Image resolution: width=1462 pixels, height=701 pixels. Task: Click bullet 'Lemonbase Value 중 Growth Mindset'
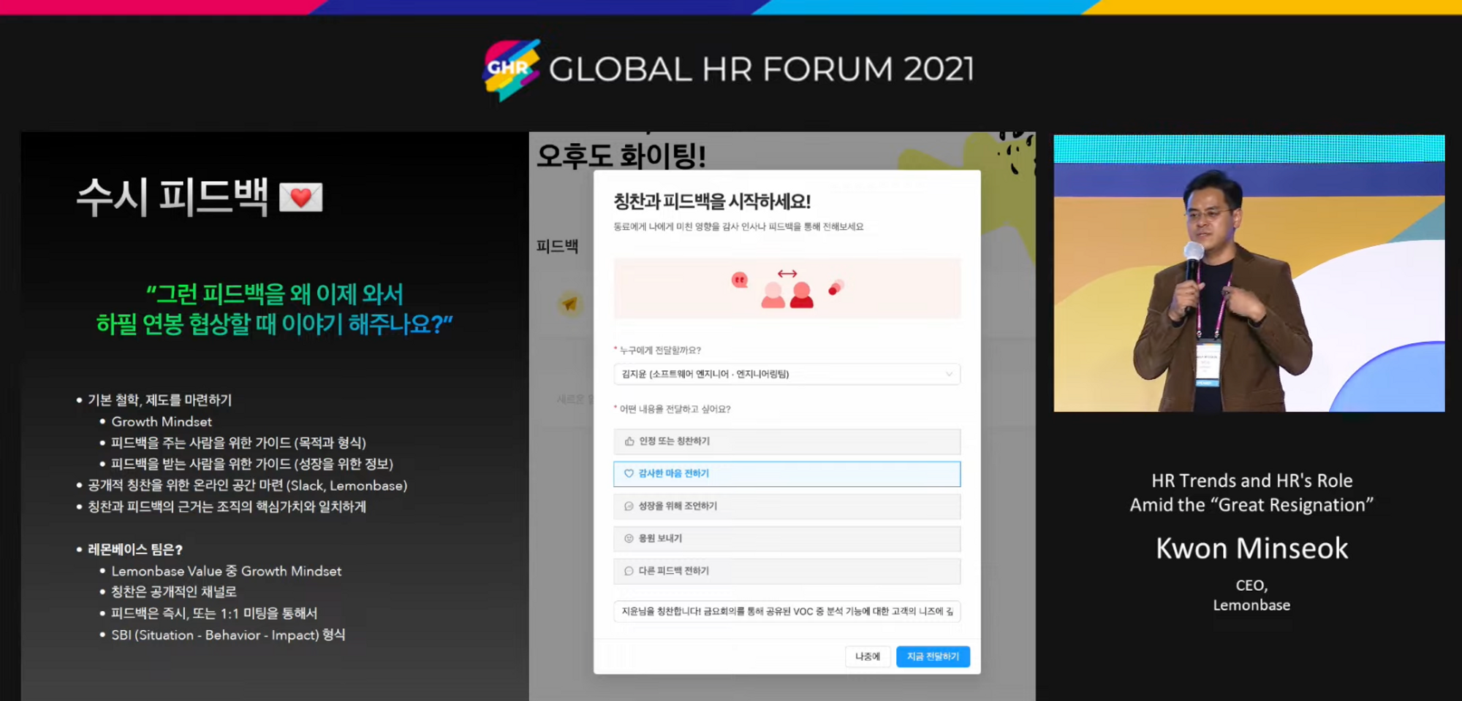(x=227, y=571)
